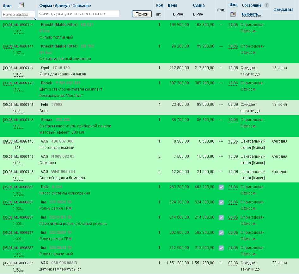This screenshot has width=299, height=274.
Task: Click the Opel brand name
Action: [x=45, y=68]
